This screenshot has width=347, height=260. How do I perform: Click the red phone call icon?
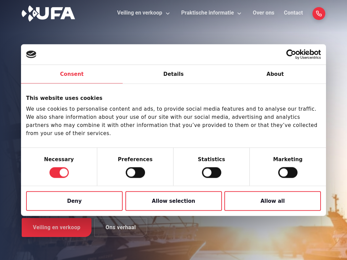(x=319, y=14)
